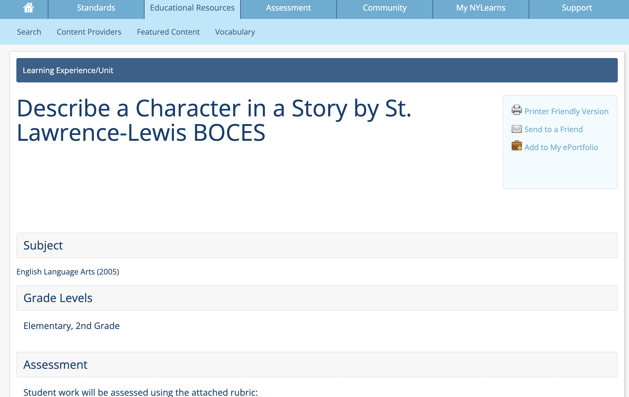Image resolution: width=629 pixels, height=397 pixels.
Task: Click the home icon in the navigation bar
Action: [28, 8]
